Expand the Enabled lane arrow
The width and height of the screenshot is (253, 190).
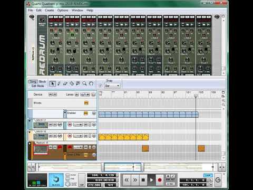65,113
